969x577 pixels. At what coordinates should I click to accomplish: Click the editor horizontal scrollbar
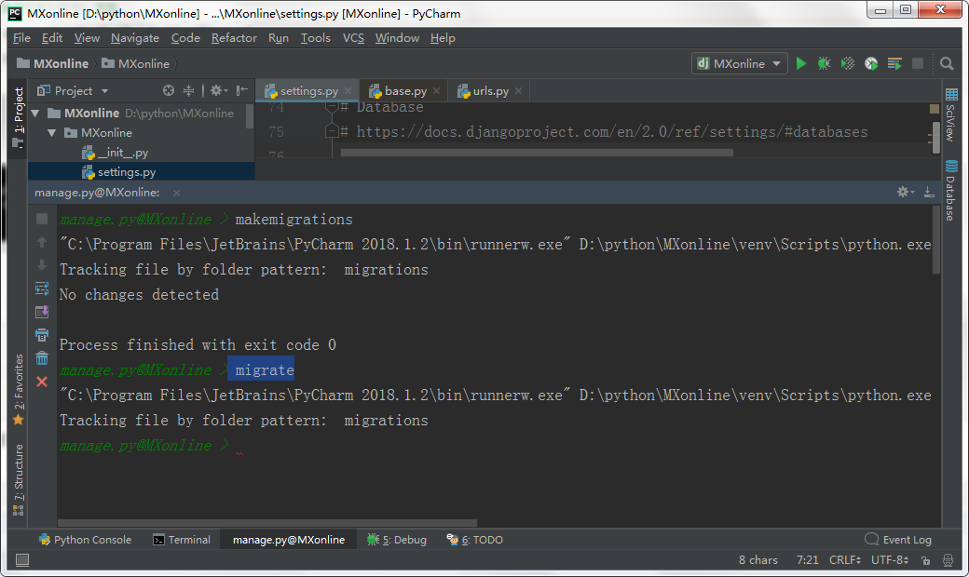[x=537, y=153]
